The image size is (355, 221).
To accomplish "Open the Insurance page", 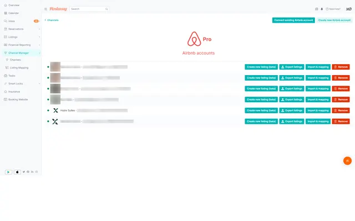I will pyautogui.click(x=14, y=92).
